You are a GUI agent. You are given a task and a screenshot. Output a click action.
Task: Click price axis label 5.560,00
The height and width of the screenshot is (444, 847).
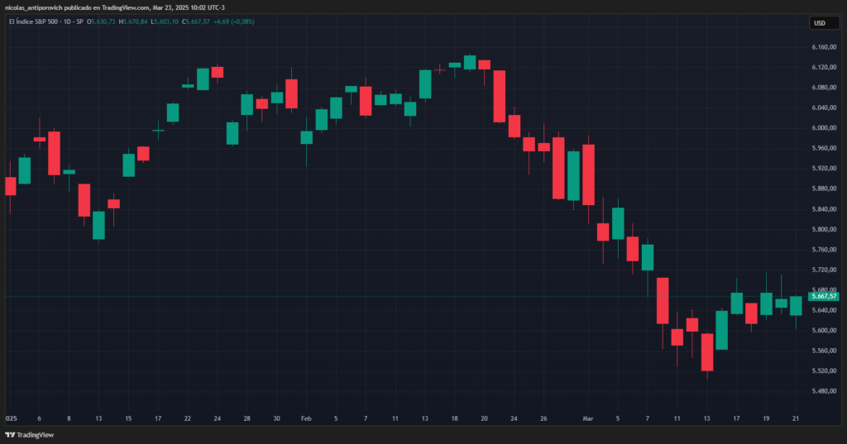824,351
